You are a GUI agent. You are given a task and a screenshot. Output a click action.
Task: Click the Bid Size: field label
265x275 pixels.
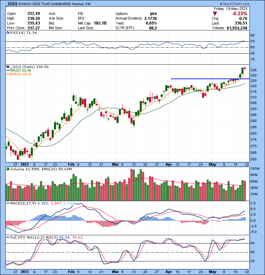(56, 28)
